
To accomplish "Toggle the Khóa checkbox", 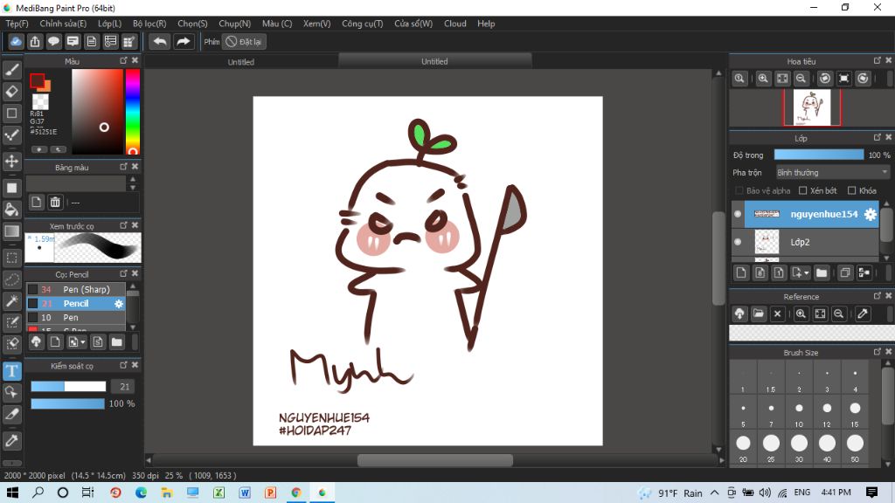I will coord(851,190).
